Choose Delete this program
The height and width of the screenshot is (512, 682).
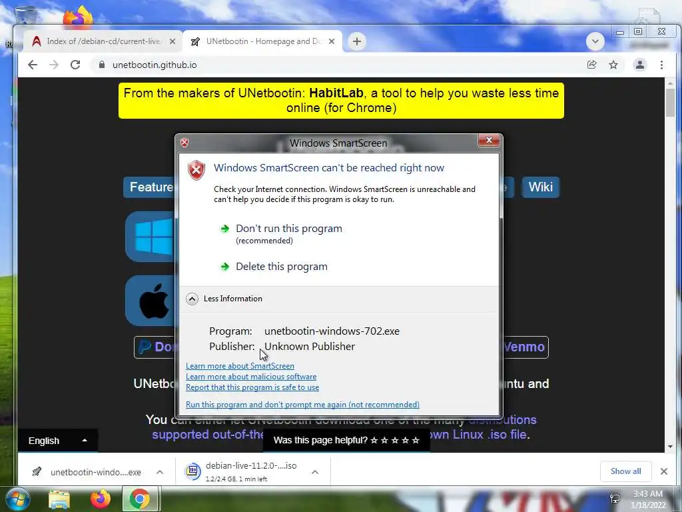(x=282, y=267)
